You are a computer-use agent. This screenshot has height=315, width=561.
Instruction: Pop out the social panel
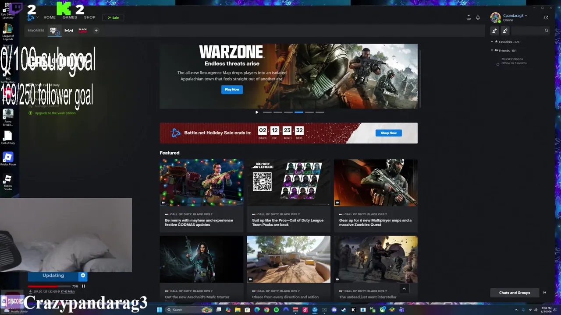click(x=546, y=17)
